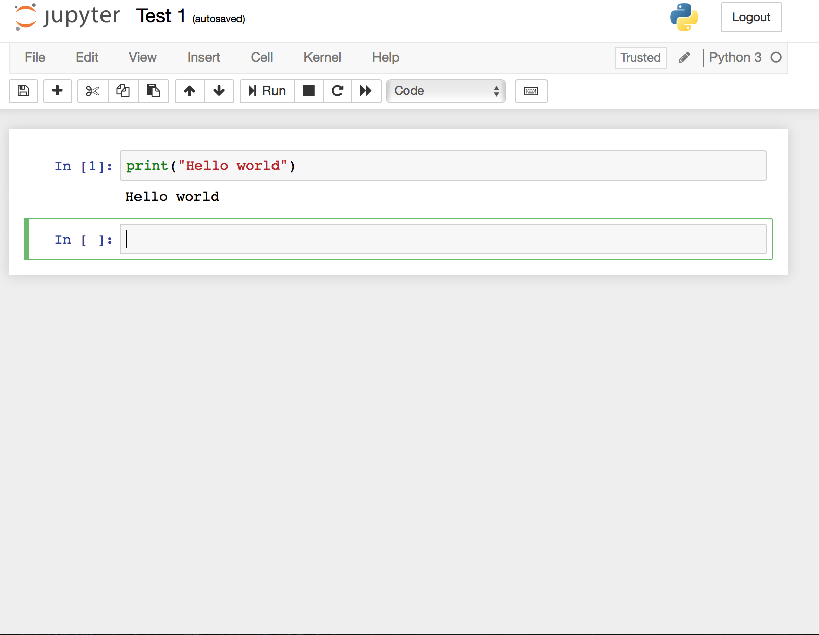Select the empty In [ ] cell prompt

[84, 240]
